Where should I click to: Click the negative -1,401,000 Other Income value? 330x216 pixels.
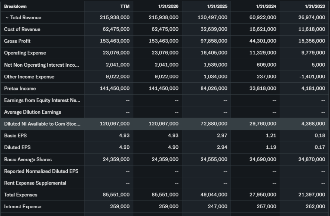pyautogui.click(x=312, y=77)
